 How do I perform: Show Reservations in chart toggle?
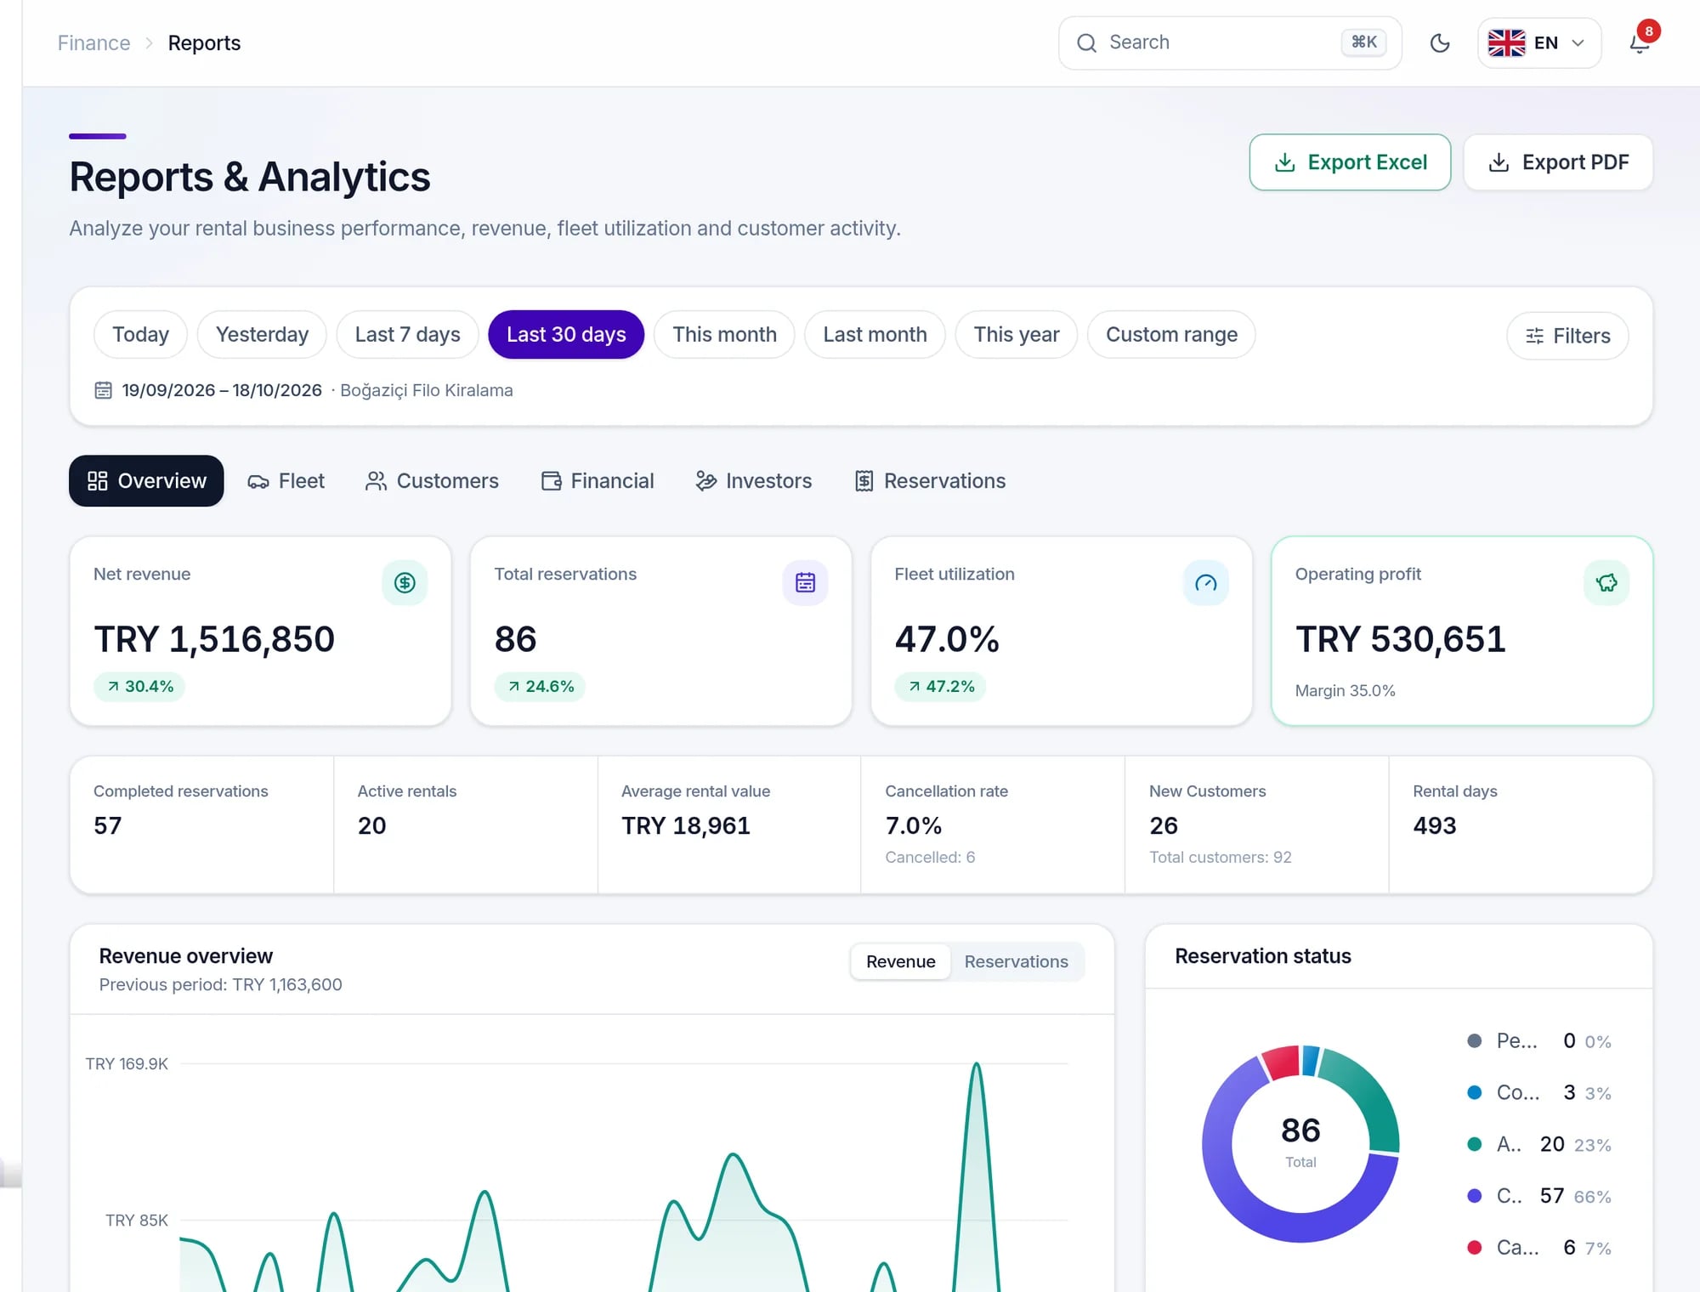pos(1016,961)
